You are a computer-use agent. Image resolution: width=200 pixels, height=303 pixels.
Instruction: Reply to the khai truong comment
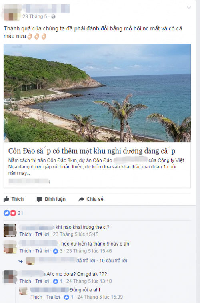(42, 234)
